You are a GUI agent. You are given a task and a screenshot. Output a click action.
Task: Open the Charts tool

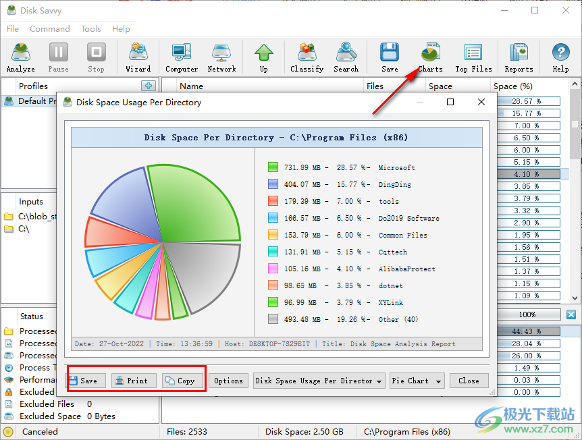[x=430, y=57]
